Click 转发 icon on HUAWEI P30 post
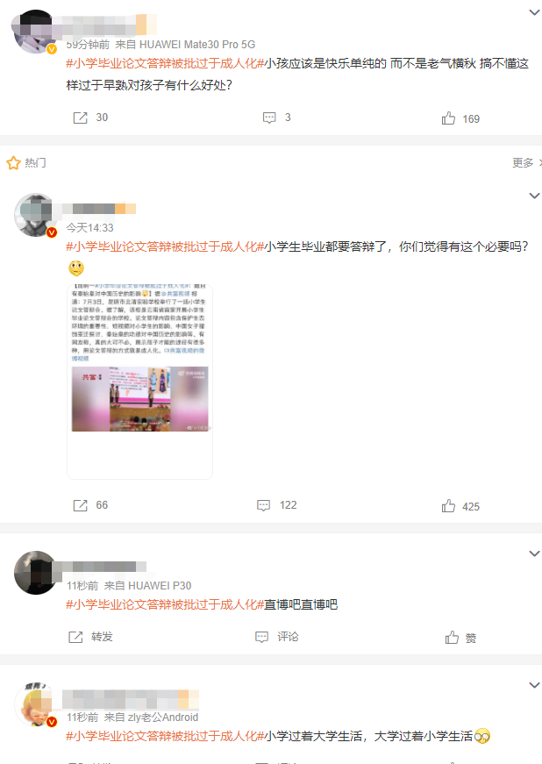This screenshot has width=542, height=764. point(75,637)
